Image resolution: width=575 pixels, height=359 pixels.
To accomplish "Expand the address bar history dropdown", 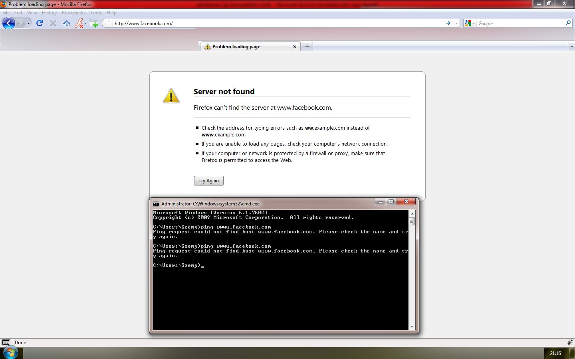I will click(x=456, y=23).
